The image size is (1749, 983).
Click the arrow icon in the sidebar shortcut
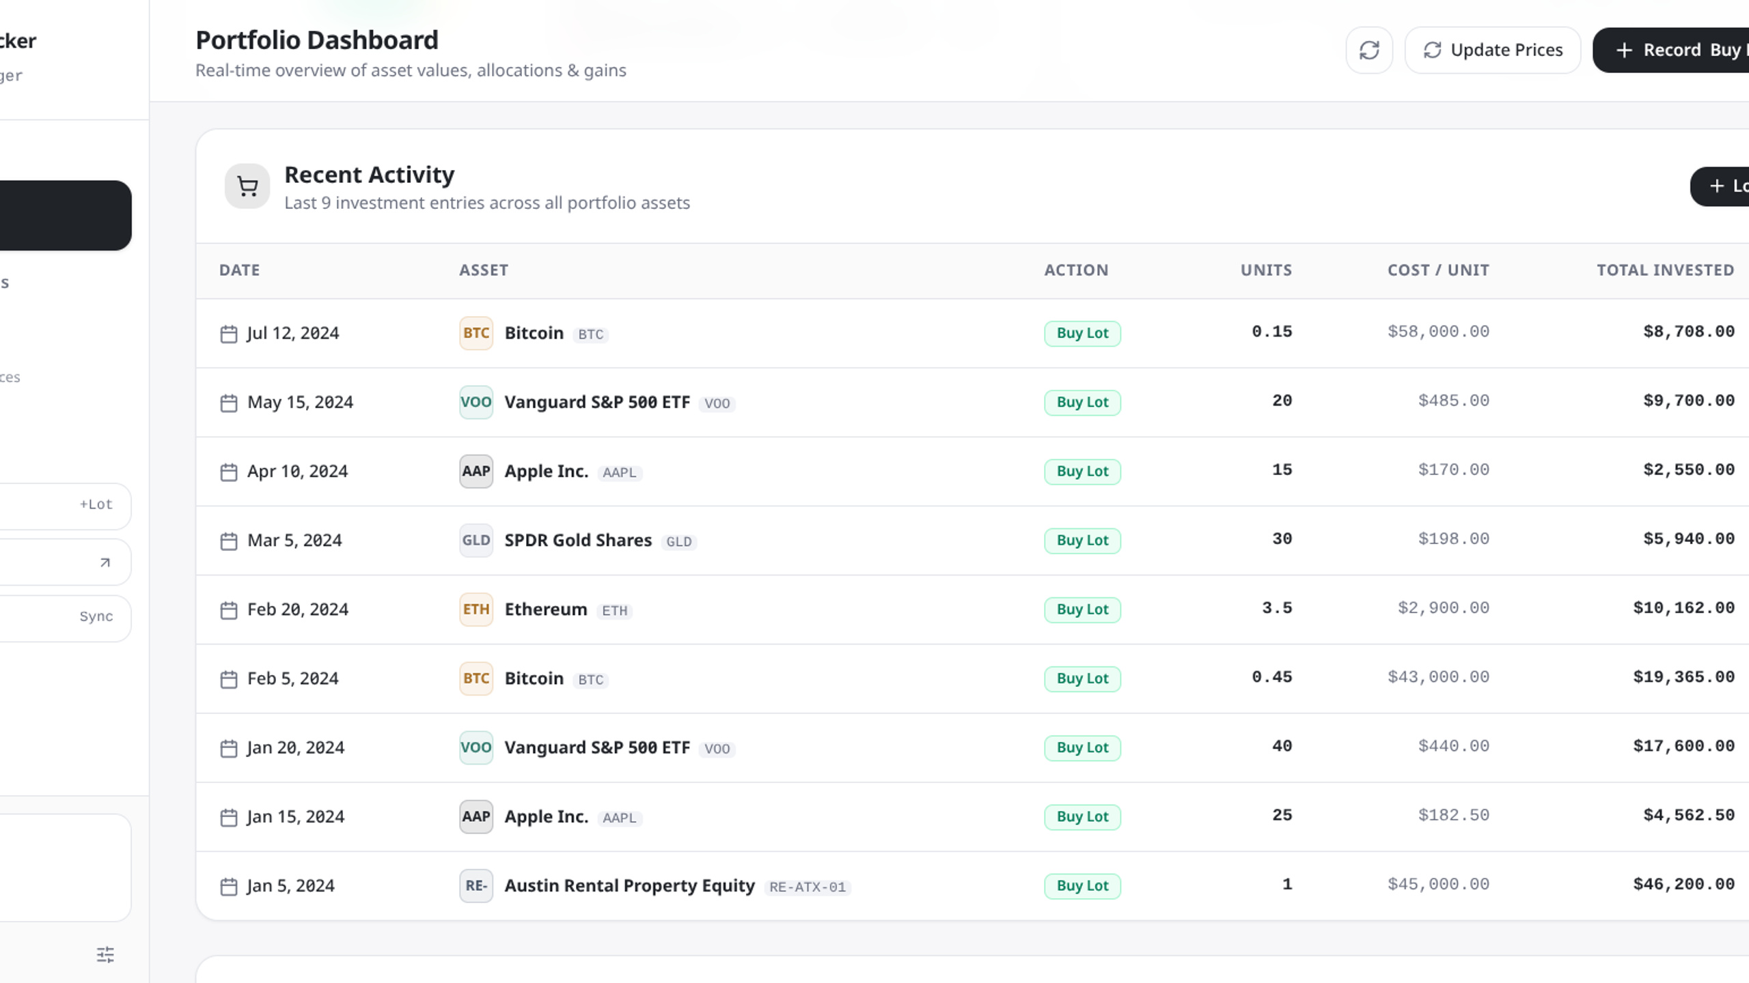point(105,562)
